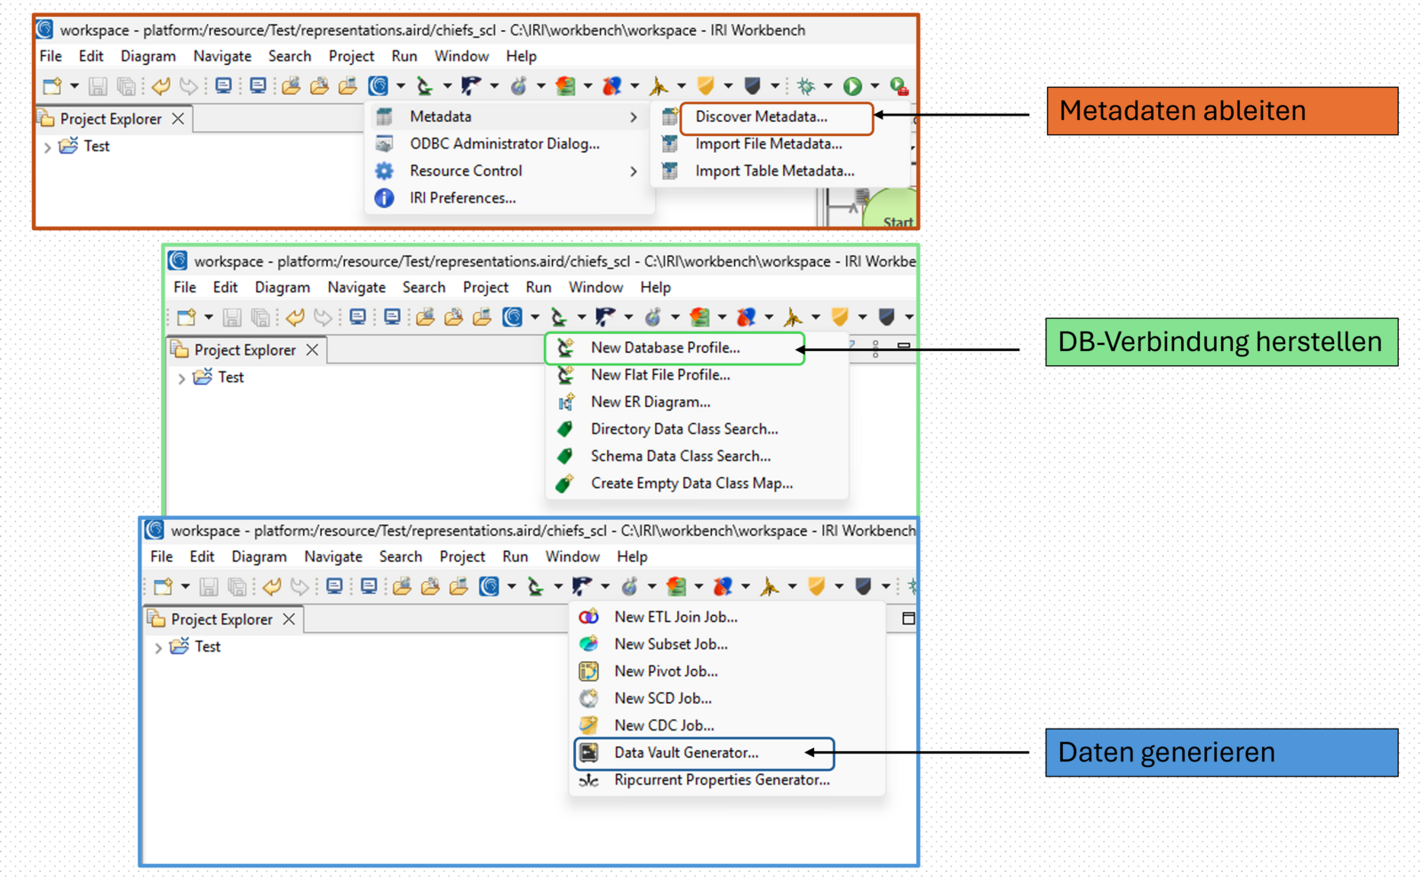1422x878 pixels.
Task: Expand the Test project in top window
Action: pyautogui.click(x=47, y=148)
